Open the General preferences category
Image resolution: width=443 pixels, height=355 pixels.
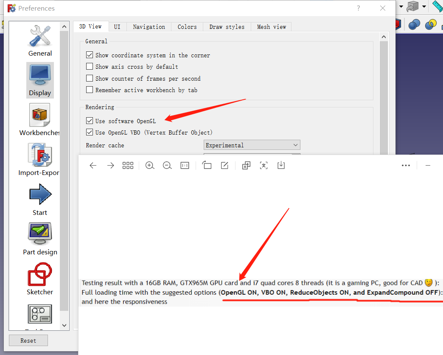pyautogui.click(x=40, y=41)
